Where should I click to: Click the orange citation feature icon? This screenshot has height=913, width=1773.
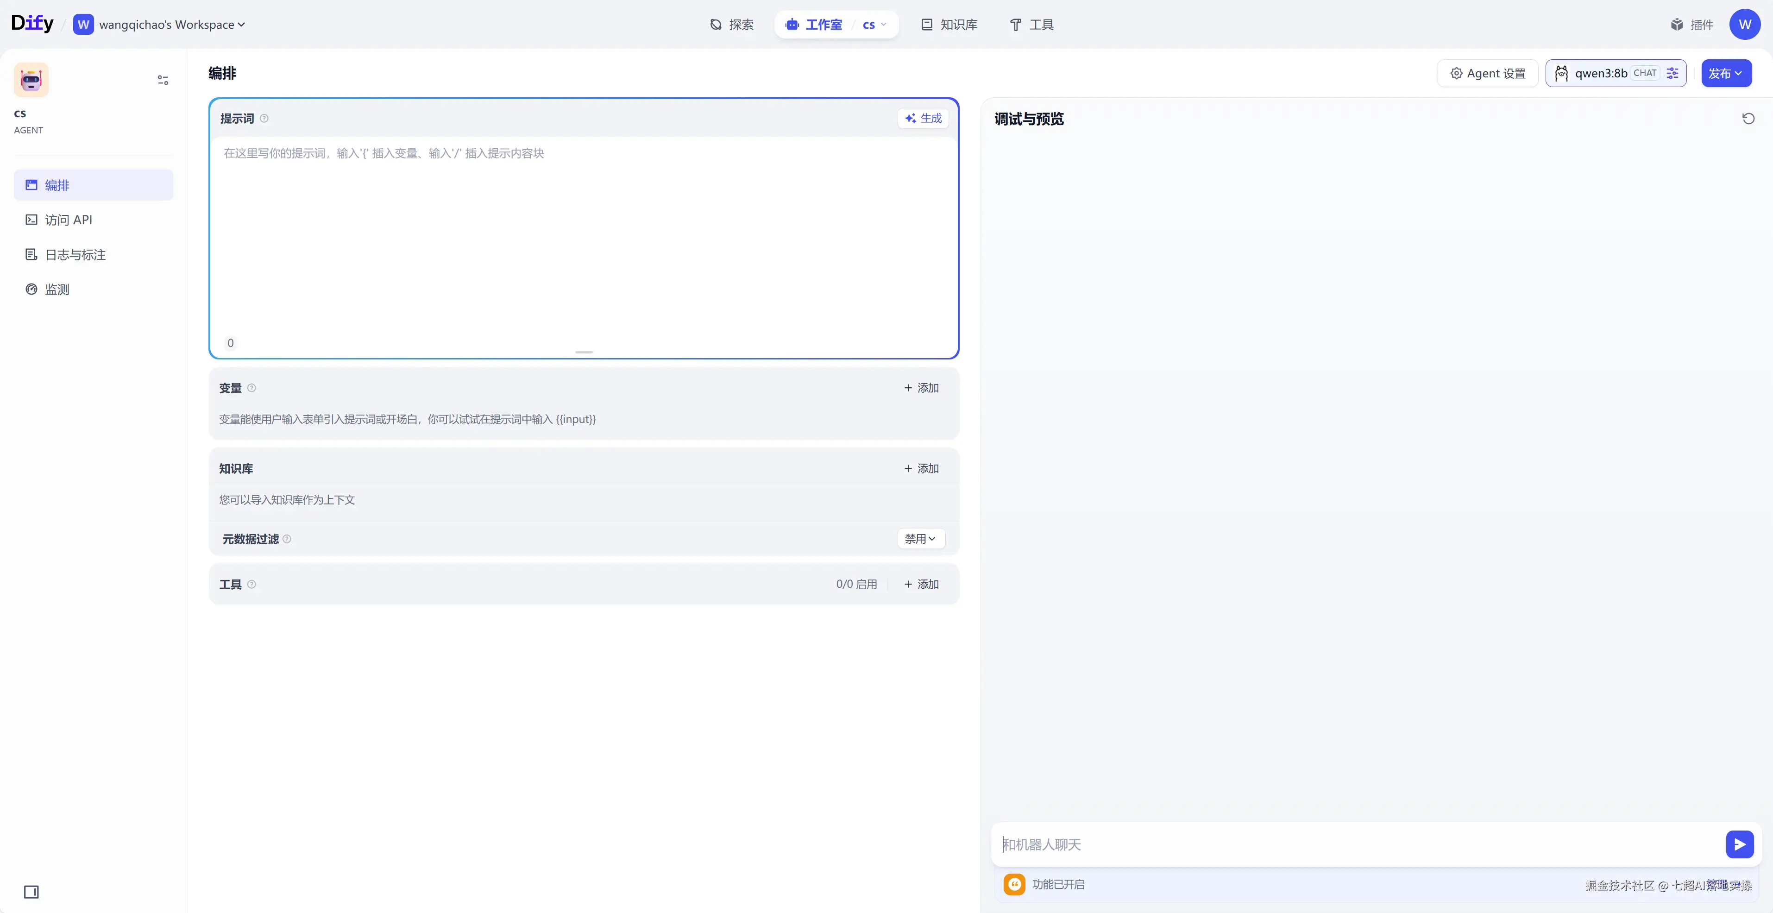click(x=1014, y=884)
